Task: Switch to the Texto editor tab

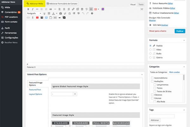Action: (141, 5)
